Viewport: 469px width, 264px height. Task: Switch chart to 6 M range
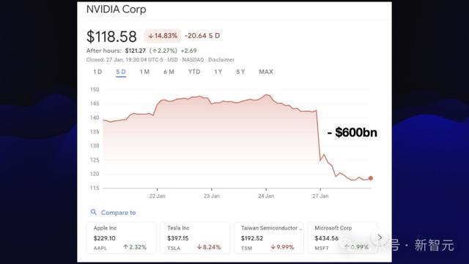169,72
